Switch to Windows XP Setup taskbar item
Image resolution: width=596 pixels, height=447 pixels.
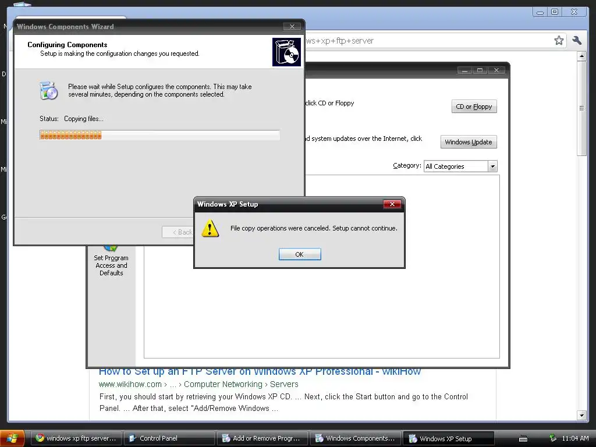click(x=449, y=438)
